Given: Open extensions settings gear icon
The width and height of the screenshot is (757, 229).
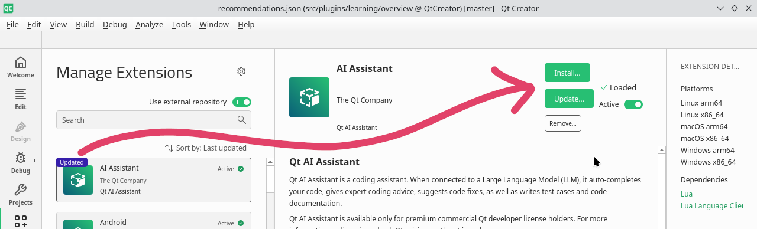Looking at the screenshot, I should [241, 71].
